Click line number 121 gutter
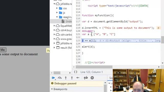 coord(78,34)
